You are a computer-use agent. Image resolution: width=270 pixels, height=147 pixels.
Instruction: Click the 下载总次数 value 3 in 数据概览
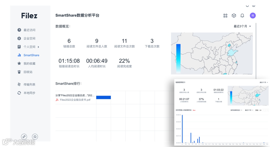pos(152,41)
